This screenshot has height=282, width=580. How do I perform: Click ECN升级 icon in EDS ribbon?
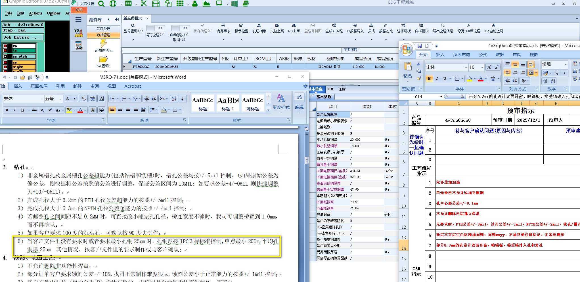click(x=294, y=26)
